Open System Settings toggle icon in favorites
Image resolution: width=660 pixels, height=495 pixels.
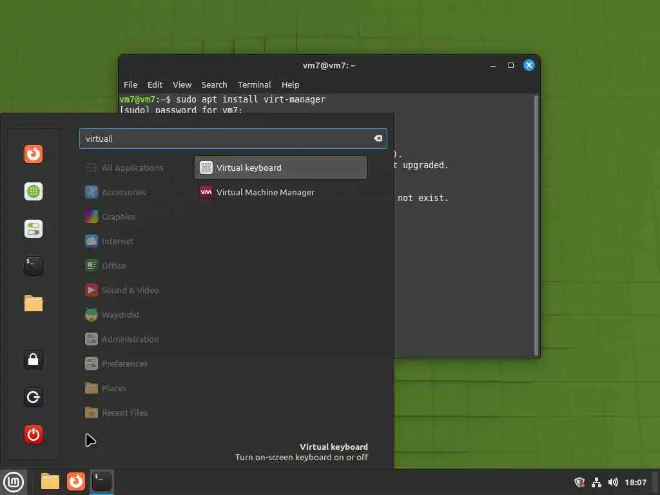pos(34,229)
